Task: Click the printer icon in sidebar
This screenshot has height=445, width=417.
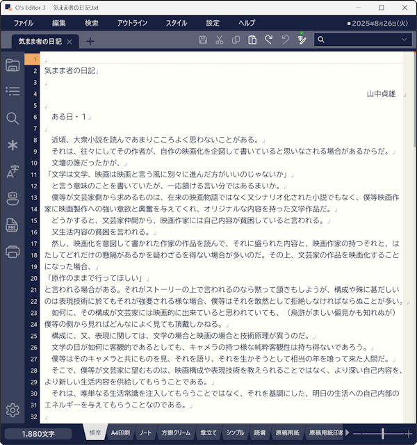Action: point(12,251)
